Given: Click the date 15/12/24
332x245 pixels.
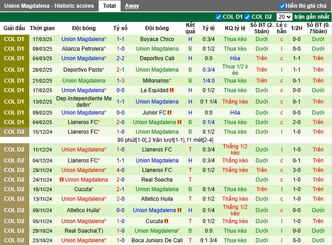Looking at the screenshot, I should [x=42, y=132].
